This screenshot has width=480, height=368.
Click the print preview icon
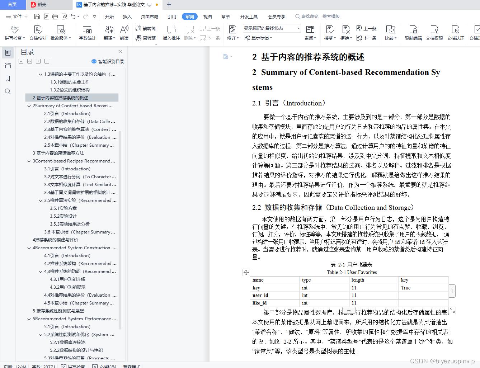coord(64,16)
